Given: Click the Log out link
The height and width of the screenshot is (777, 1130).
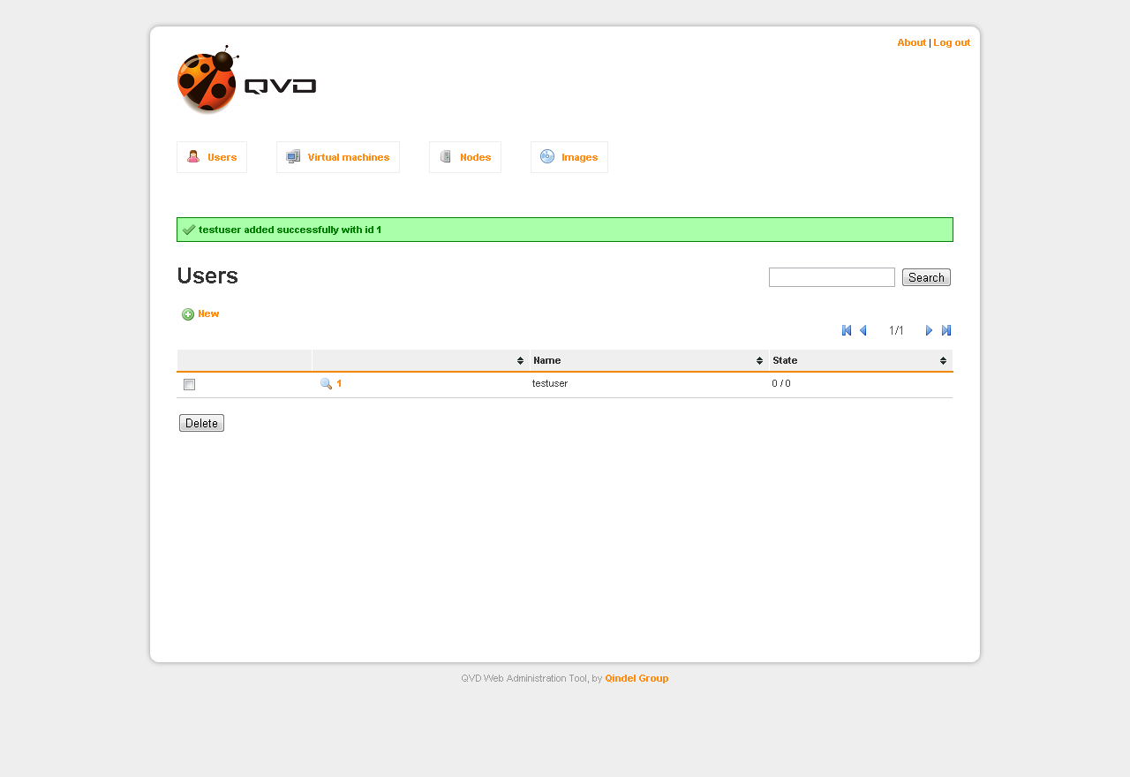Looking at the screenshot, I should point(952,42).
